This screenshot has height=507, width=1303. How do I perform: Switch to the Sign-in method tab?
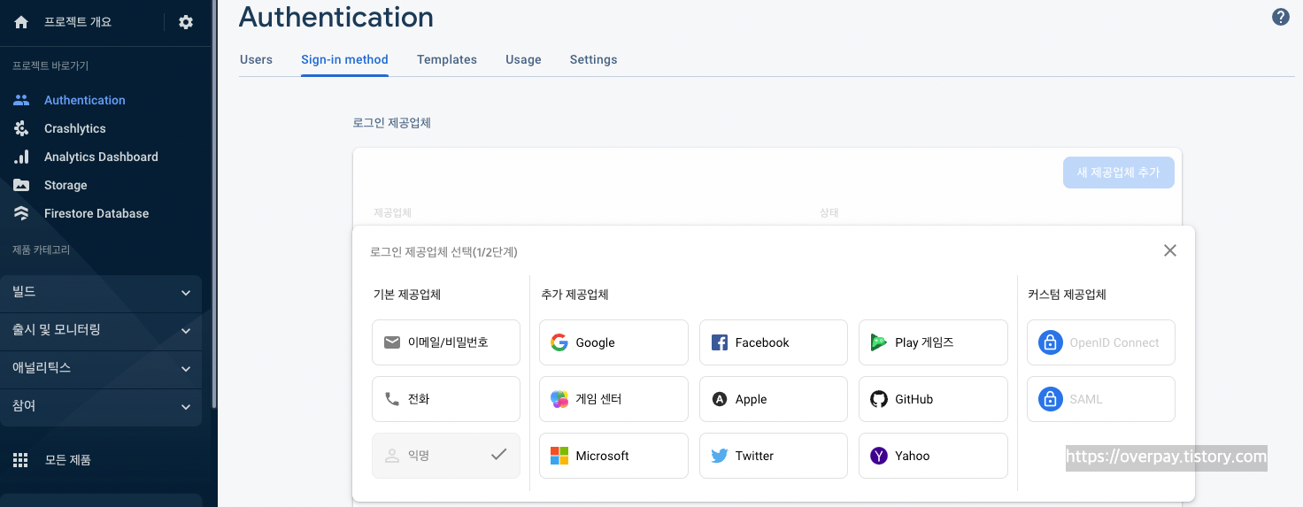[x=344, y=59]
